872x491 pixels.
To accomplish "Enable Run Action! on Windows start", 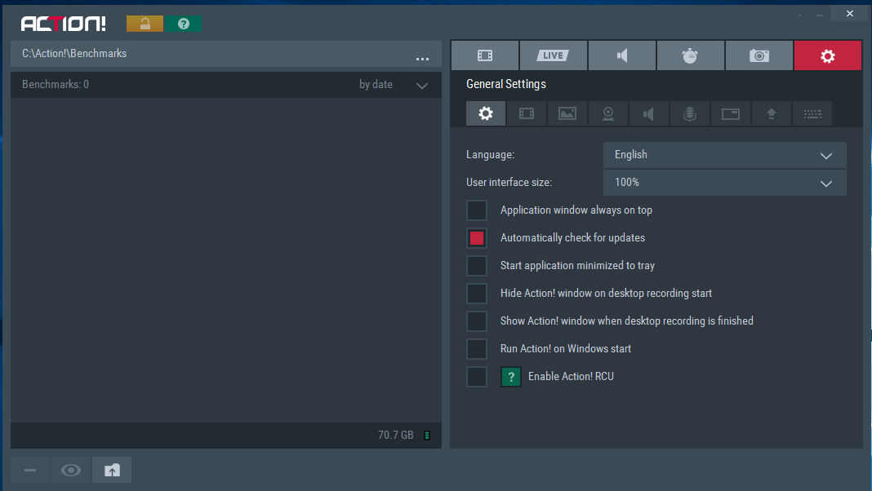I will 477,349.
